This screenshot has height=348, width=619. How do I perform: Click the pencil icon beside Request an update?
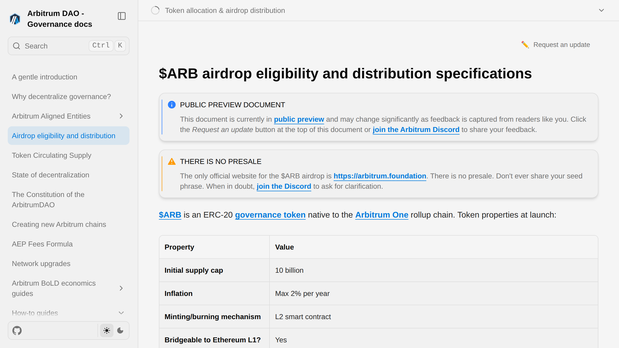click(525, 45)
